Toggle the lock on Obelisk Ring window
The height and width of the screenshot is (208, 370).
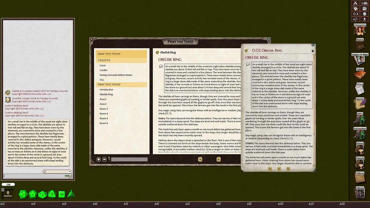coord(312,50)
